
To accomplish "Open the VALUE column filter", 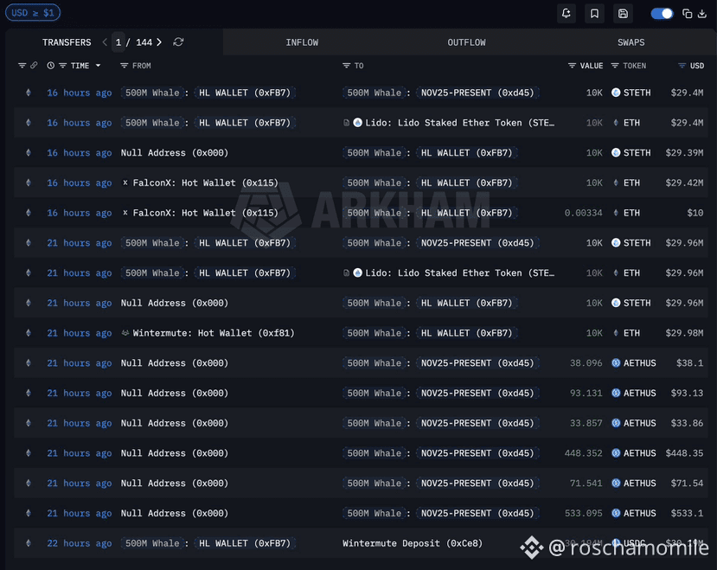I will [572, 66].
